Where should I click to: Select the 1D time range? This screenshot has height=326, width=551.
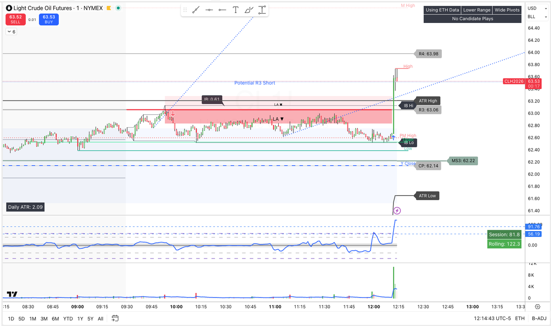coord(11,318)
